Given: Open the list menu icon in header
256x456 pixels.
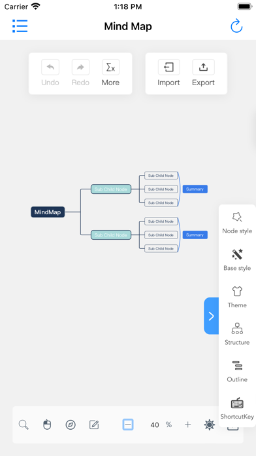Looking at the screenshot, I should click(x=20, y=26).
